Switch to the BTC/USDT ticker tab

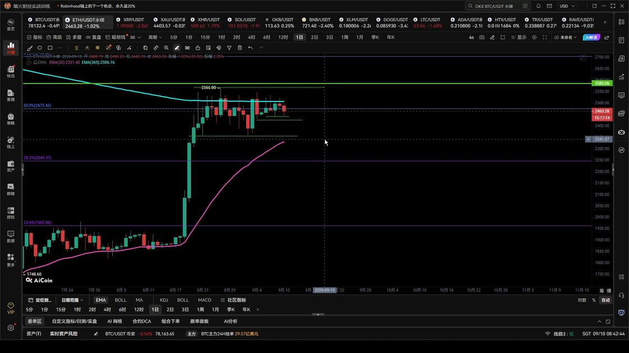pyautogui.click(x=44, y=22)
